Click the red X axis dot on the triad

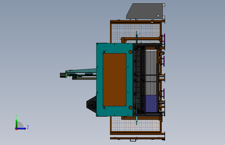point(16,129)
